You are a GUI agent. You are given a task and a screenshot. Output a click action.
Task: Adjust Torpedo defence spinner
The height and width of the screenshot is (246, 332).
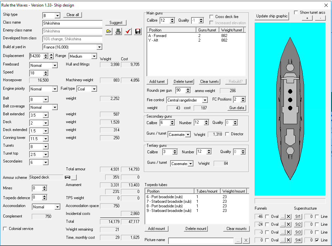tap(44, 198)
